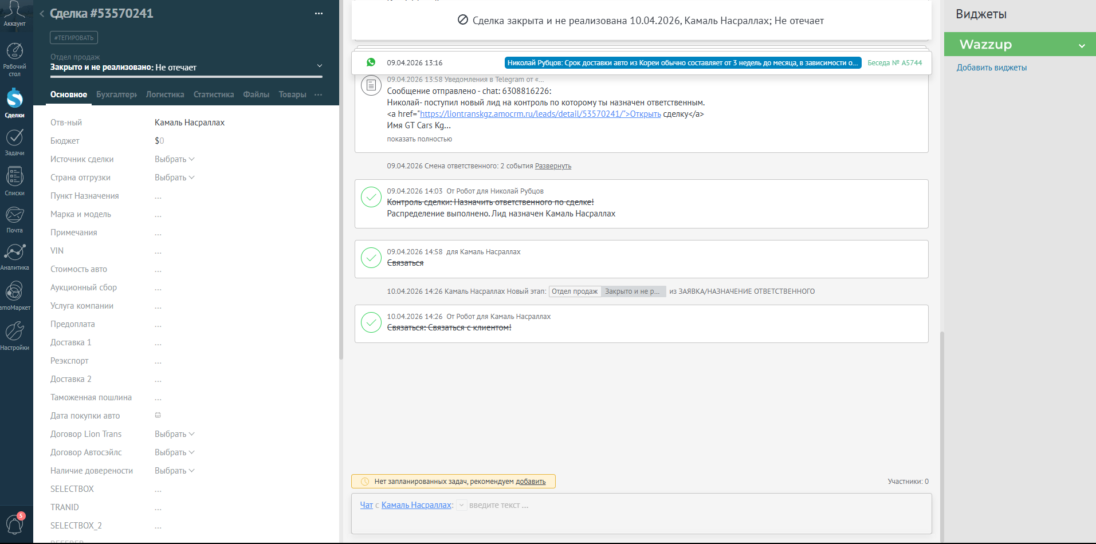
Task: Open notifications bell with badge
Action: 15,523
